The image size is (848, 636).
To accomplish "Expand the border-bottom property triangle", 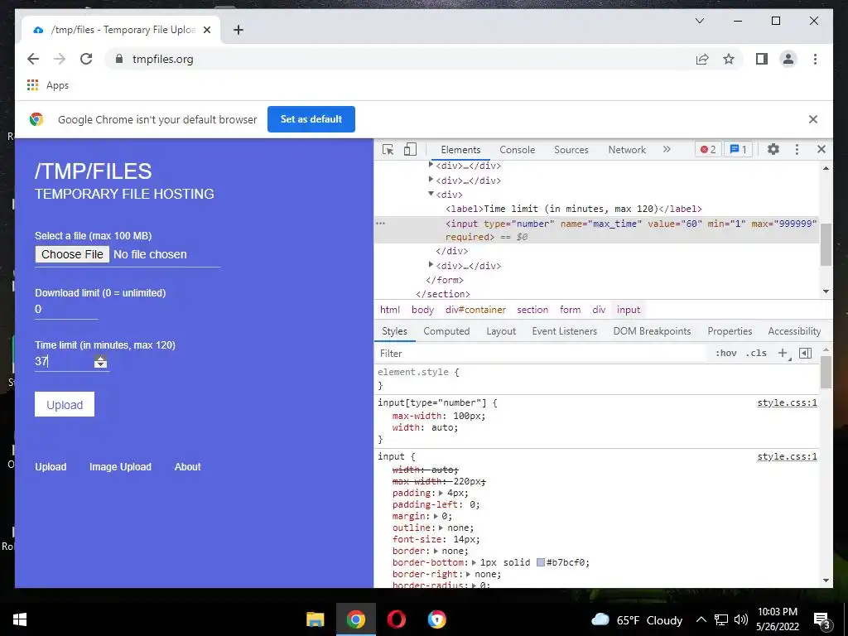I will click(475, 562).
